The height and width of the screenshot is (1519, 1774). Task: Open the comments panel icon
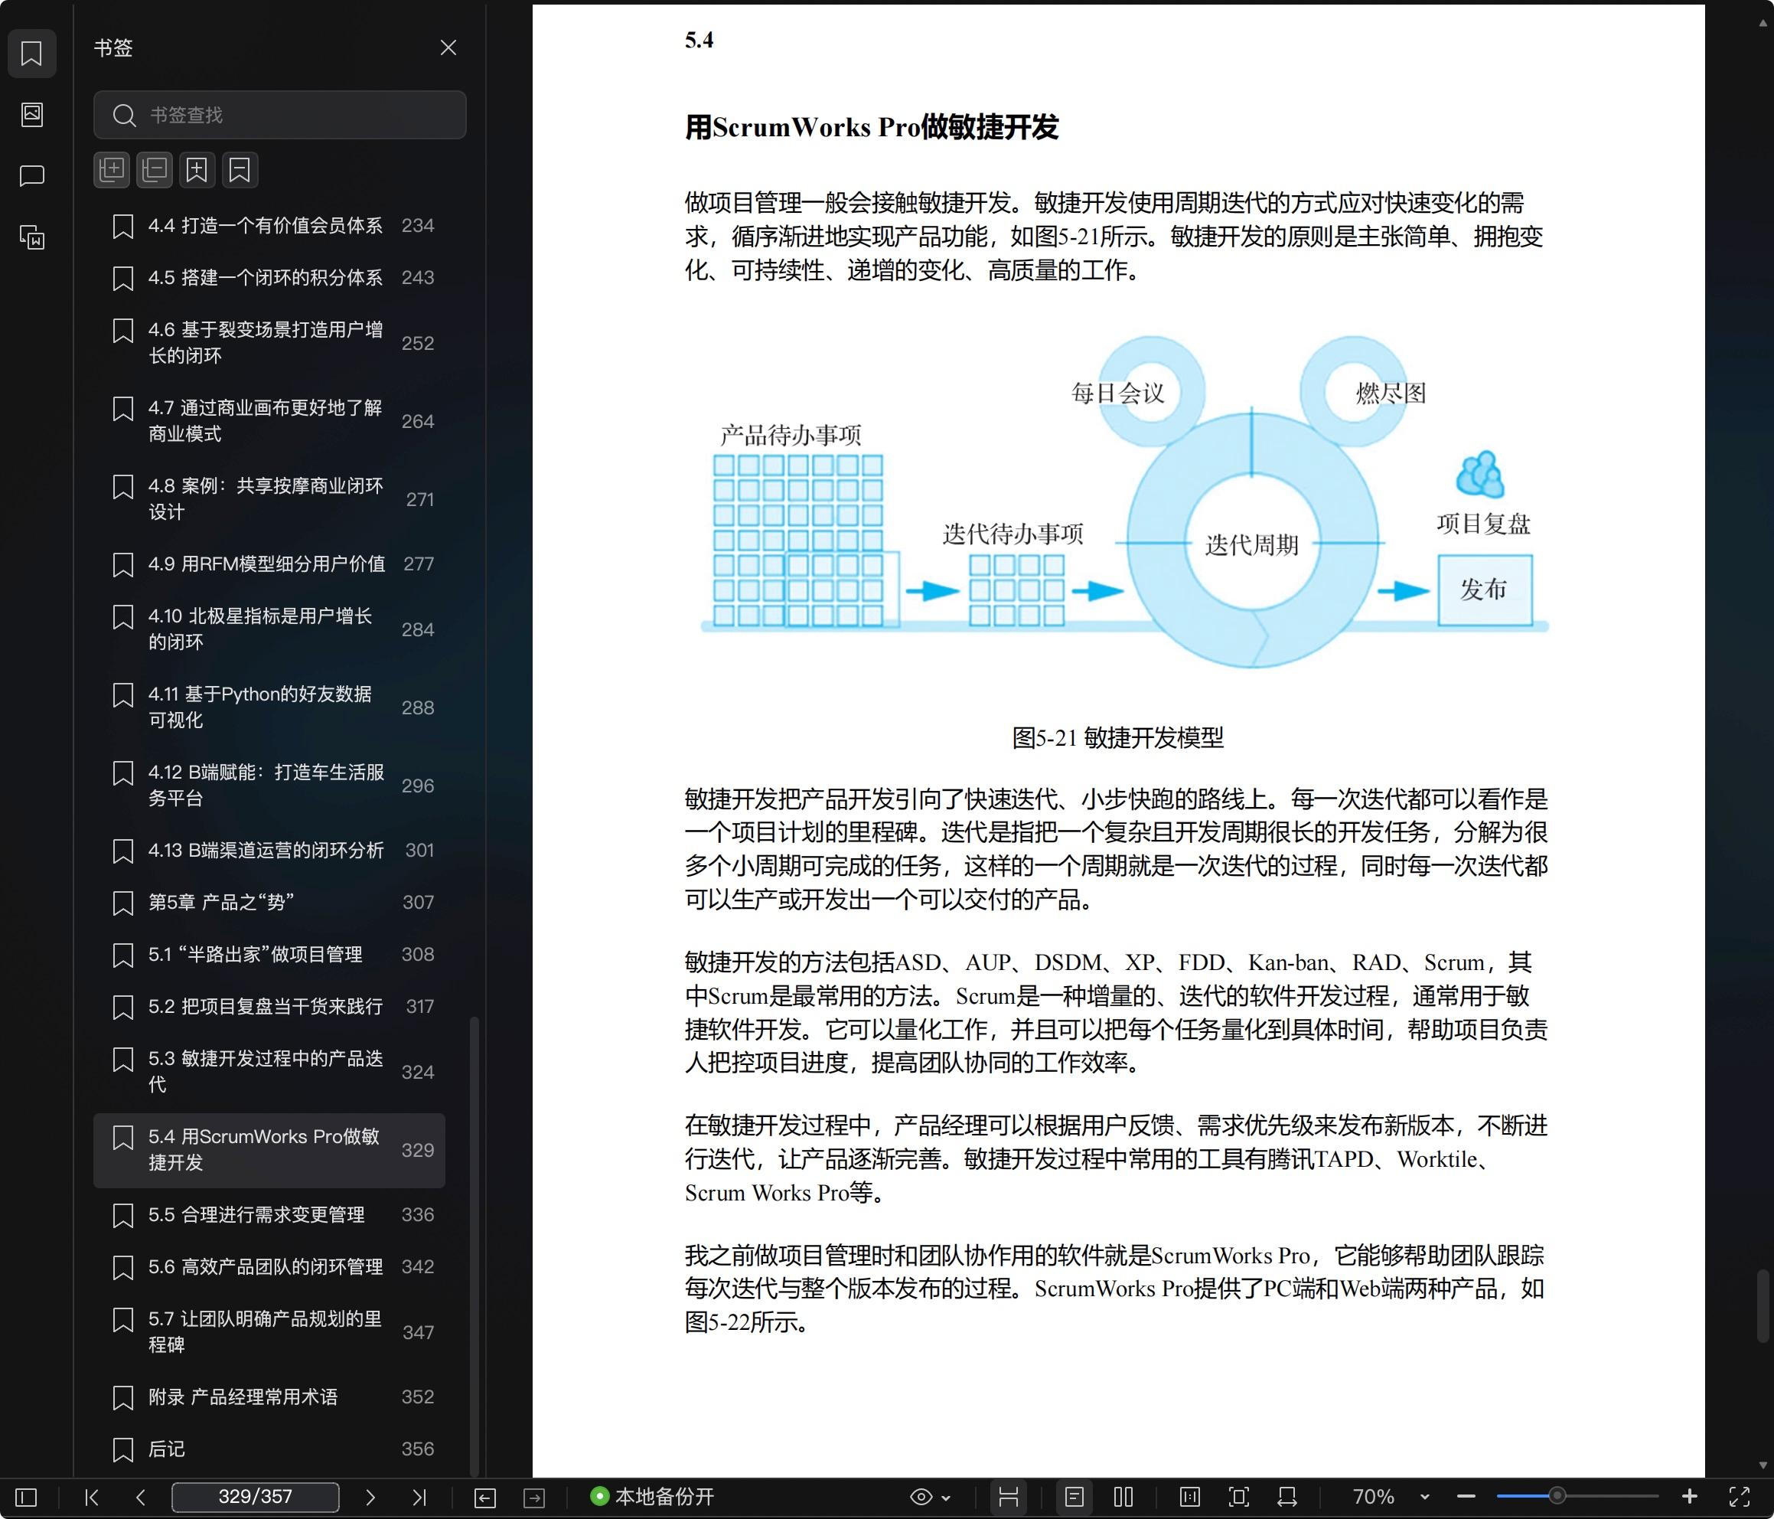pyautogui.click(x=31, y=175)
